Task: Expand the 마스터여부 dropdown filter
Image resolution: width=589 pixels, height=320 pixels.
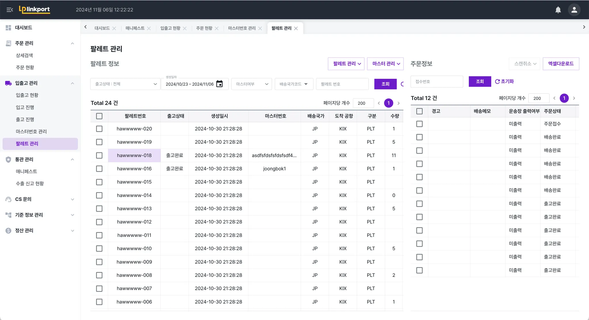Action: tap(251, 84)
